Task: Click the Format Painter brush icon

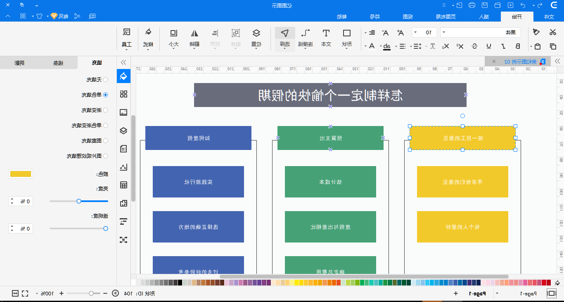Action: 536,32
